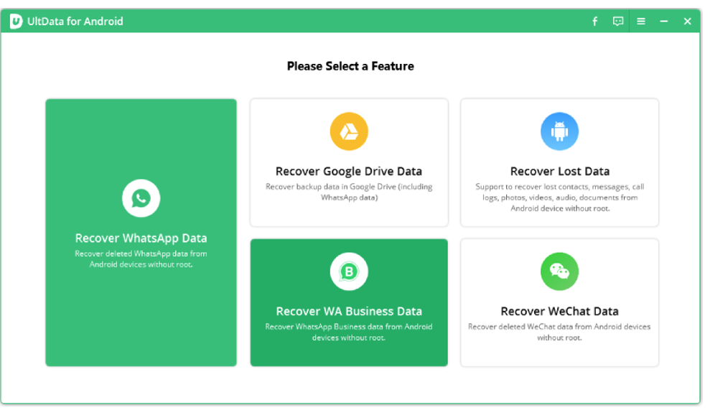Click the WhatsApp Business B icon
This screenshot has height=410, width=710.
point(349,271)
